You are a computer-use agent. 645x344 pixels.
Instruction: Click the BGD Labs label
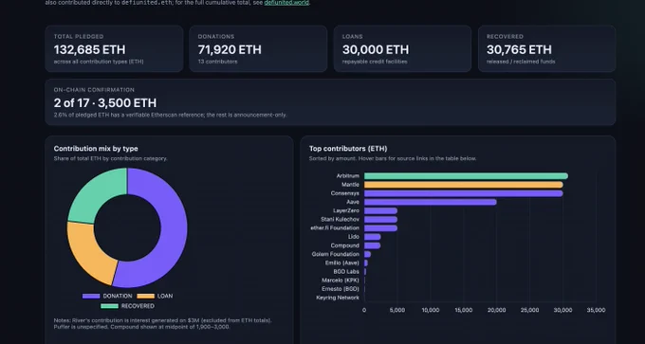(x=346, y=272)
